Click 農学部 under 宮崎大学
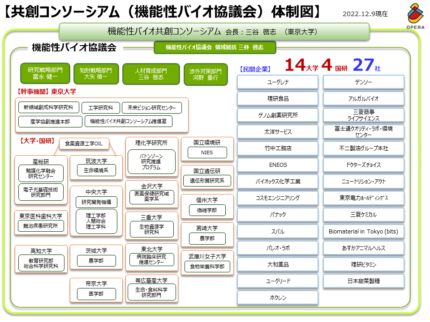Image resolution: width=430 pixels, height=322 pixels. point(207,238)
